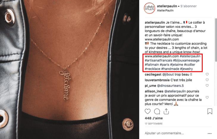Viewport: 217px width, 139px height.
Task: Like pl_ume's comment heart
Action: pyautogui.click(x=207, y=86)
